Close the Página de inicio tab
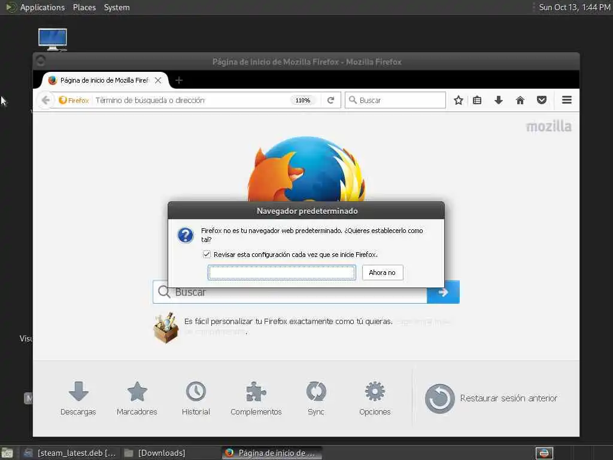This screenshot has width=613, height=460. 158,80
